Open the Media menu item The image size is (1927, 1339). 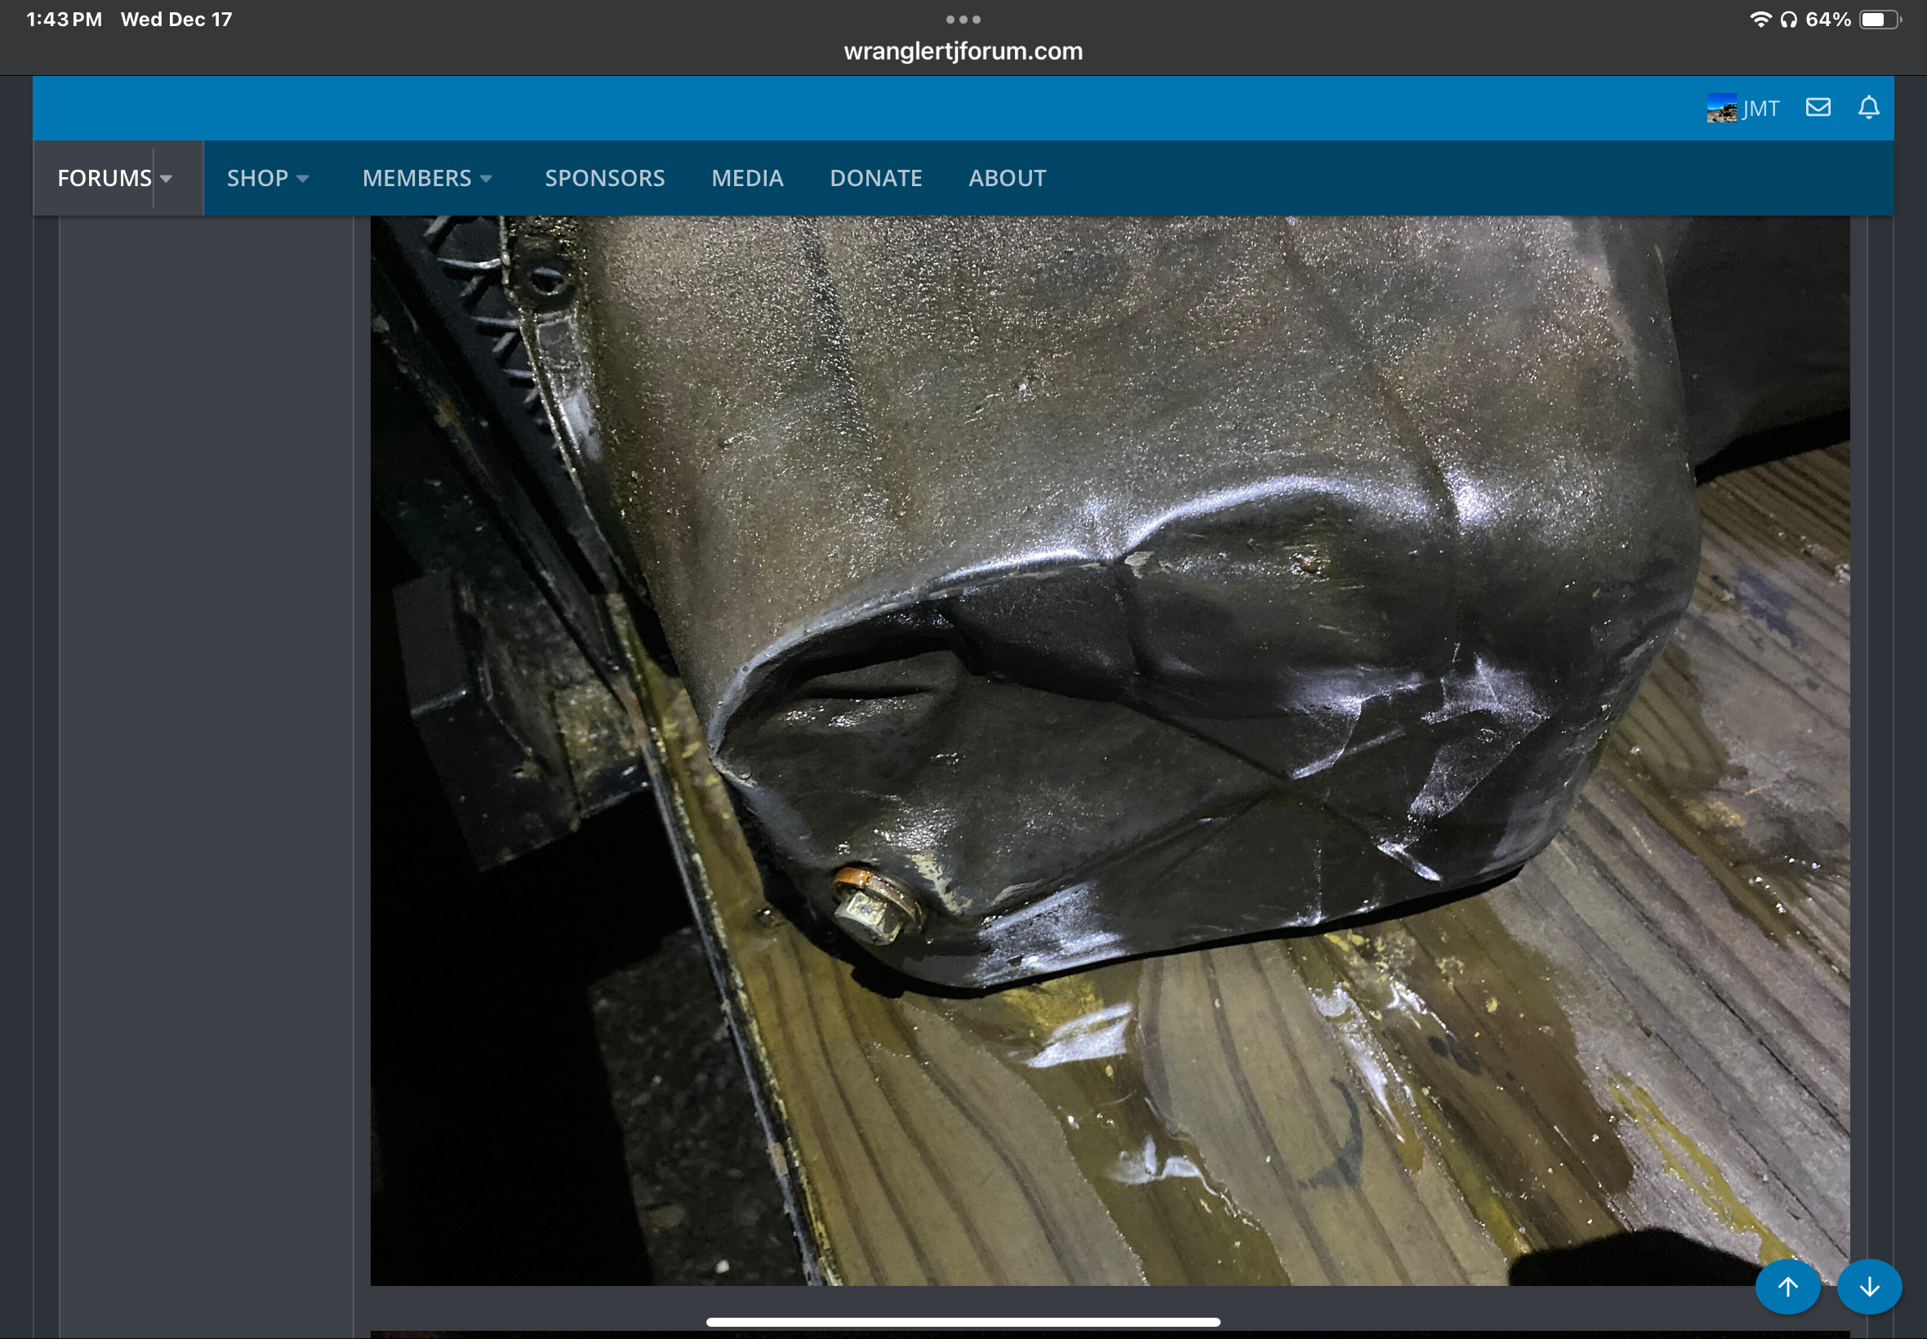746,178
